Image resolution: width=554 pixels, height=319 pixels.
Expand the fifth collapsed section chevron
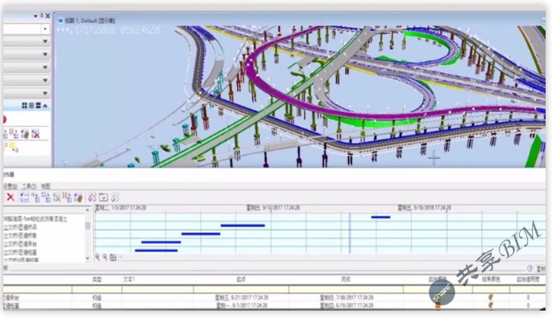(x=45, y=93)
